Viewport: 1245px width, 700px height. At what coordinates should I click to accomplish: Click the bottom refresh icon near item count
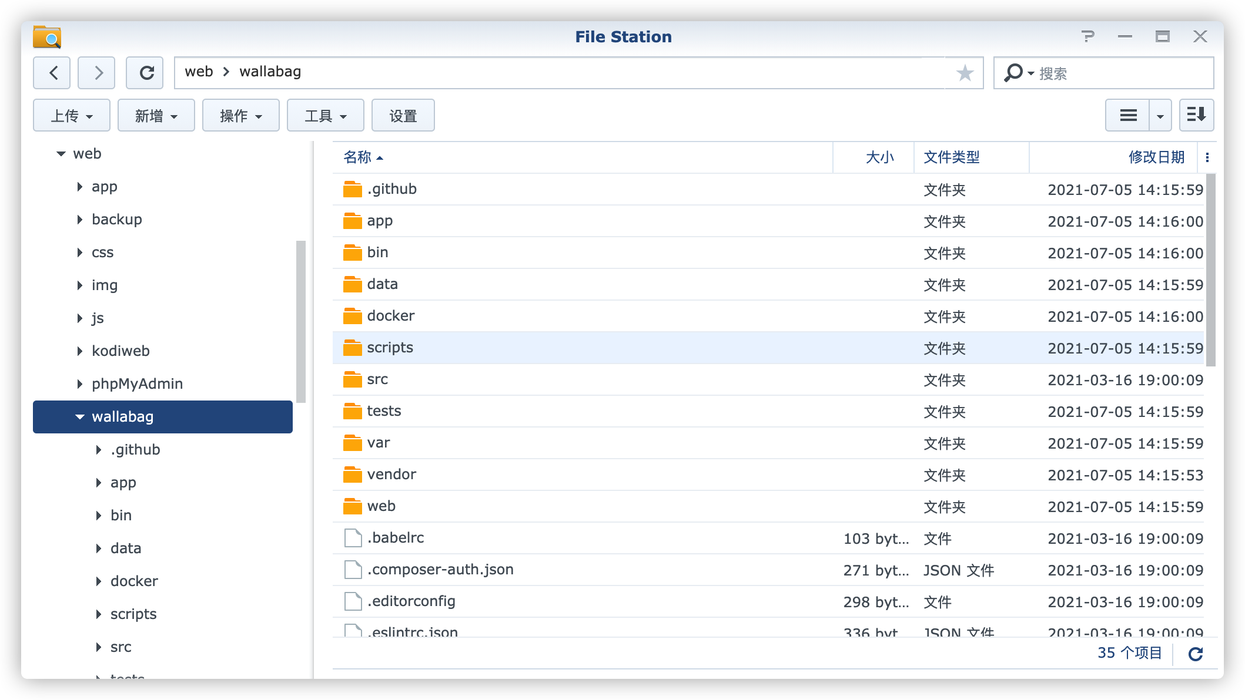coord(1196,653)
